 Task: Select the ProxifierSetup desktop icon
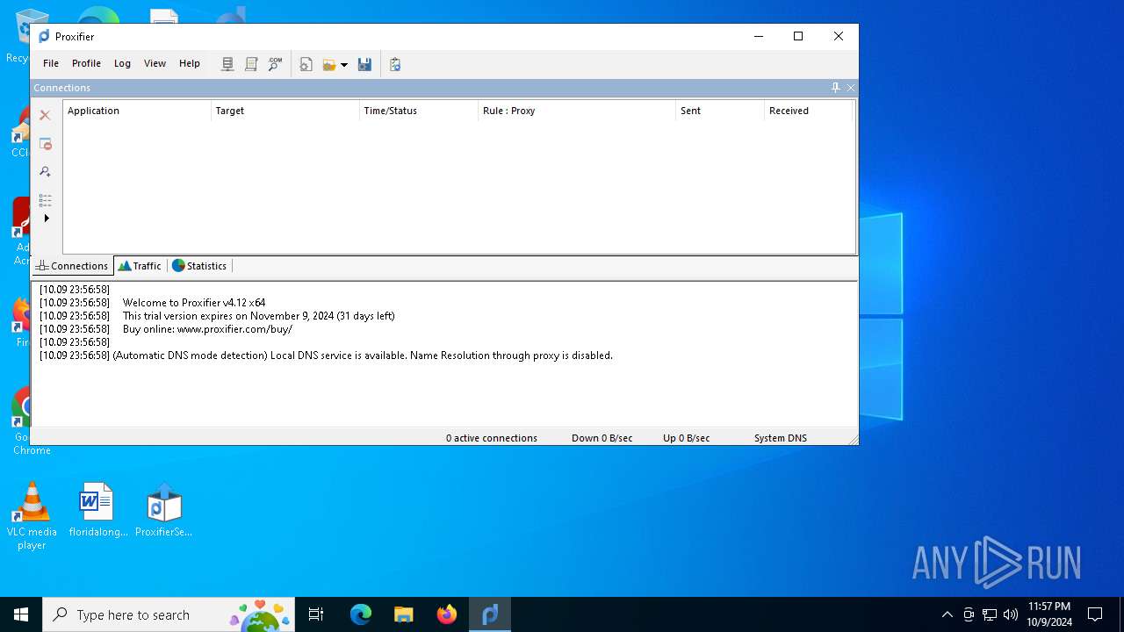pos(163,510)
